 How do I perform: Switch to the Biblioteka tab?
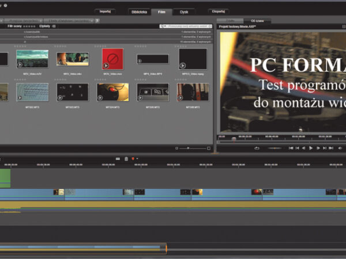138,11
